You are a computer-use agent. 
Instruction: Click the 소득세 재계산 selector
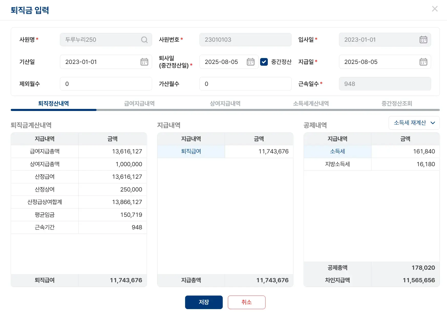click(x=414, y=123)
